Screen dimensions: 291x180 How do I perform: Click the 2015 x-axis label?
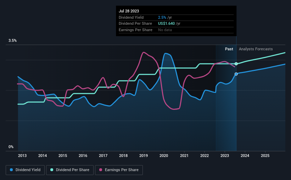(x=63, y=156)
